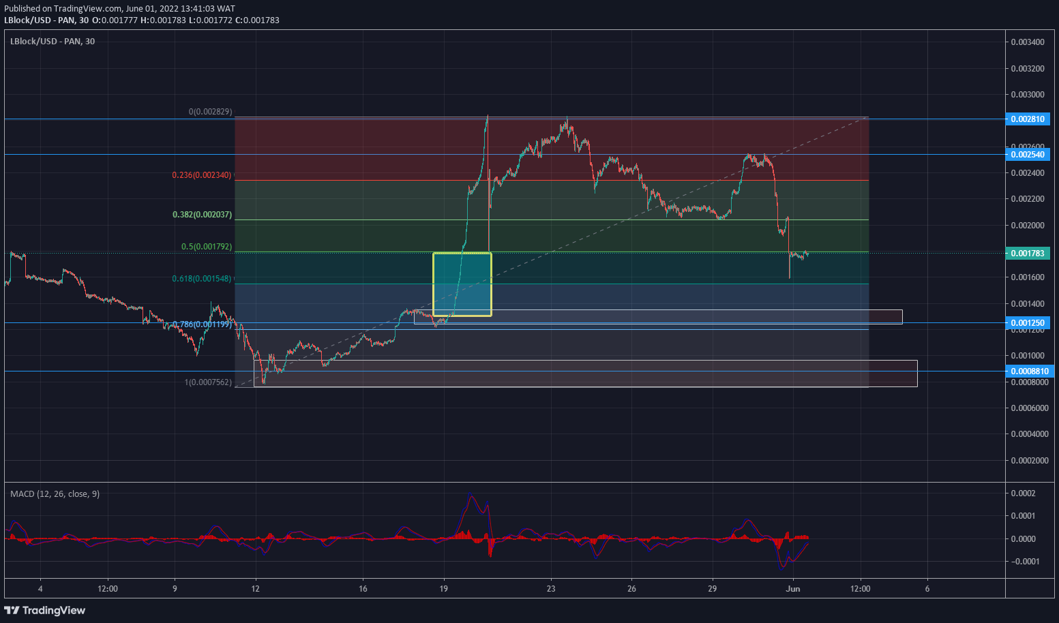Click the 0.001600 price axis tick

coord(1028,277)
